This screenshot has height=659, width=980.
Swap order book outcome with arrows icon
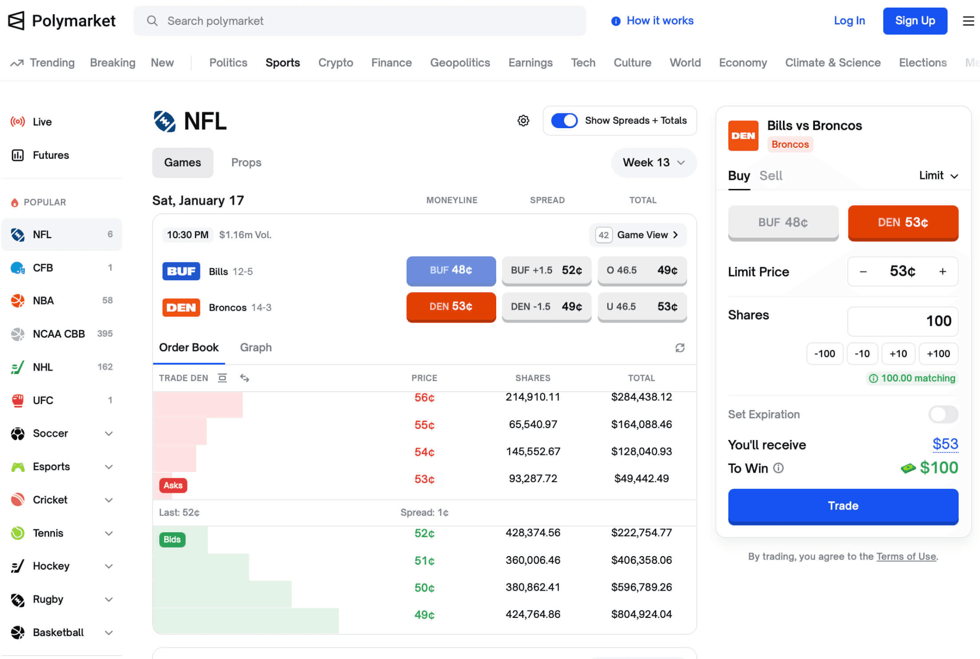tap(245, 378)
